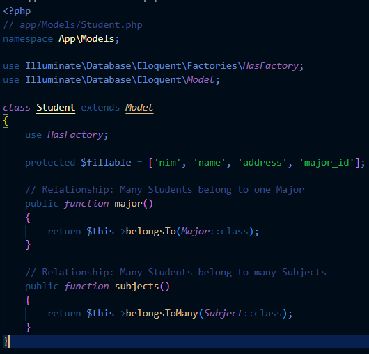Click the App\Models namespace name
The width and height of the screenshot is (369, 354).
click(86, 39)
